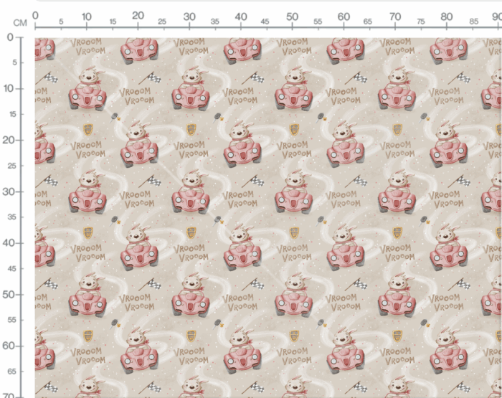Viewport: 502px width, 398px height.
Task: Select the 40 mark on horizontal ruler
Action: tap(241, 16)
